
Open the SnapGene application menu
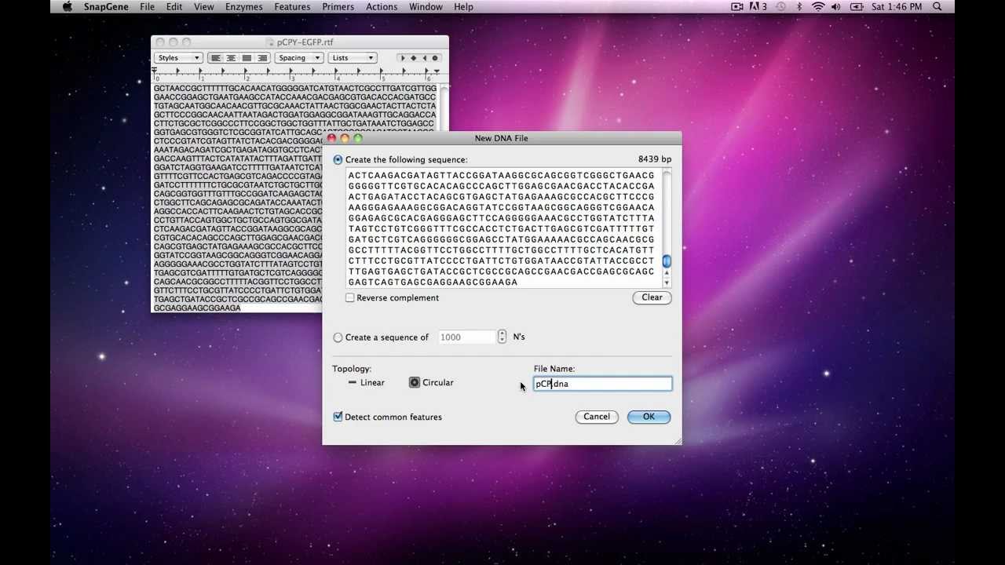(106, 7)
